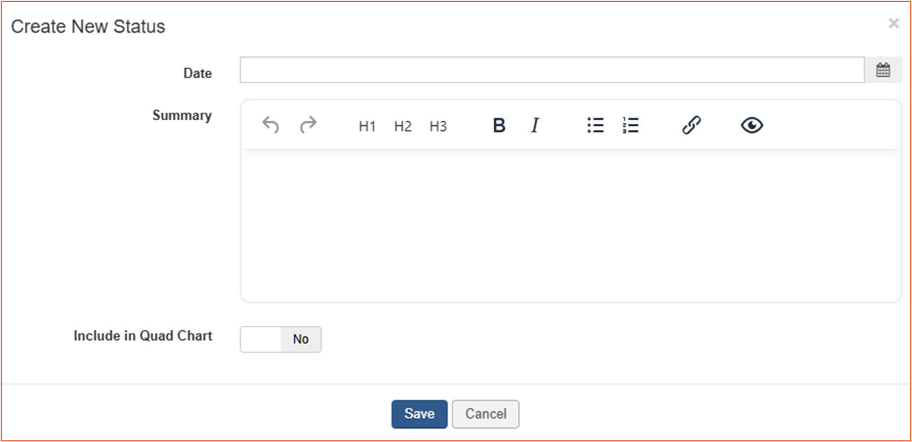
Task: Toggle the summary preview eye icon
Action: pos(752,125)
